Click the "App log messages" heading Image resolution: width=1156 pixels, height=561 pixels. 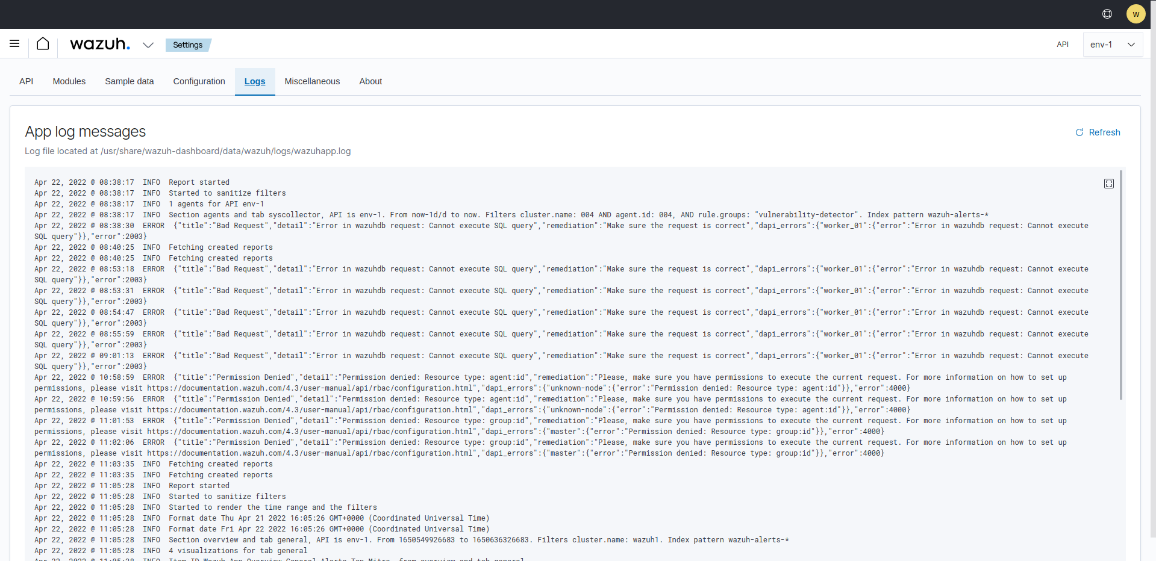(86, 131)
